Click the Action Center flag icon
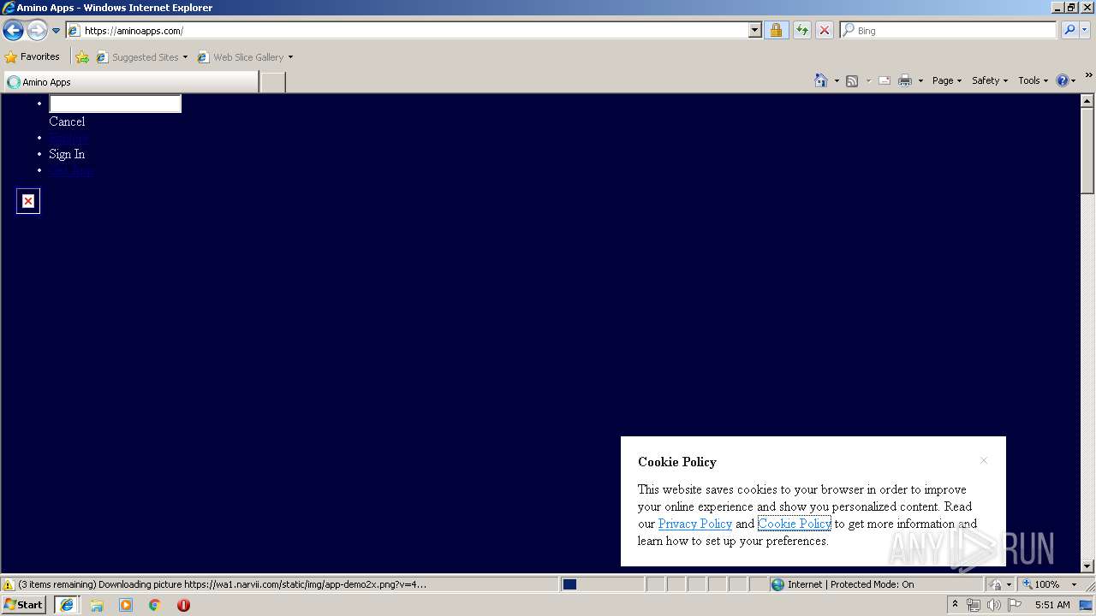Screen dimensions: 1096x616 (x=1014, y=605)
